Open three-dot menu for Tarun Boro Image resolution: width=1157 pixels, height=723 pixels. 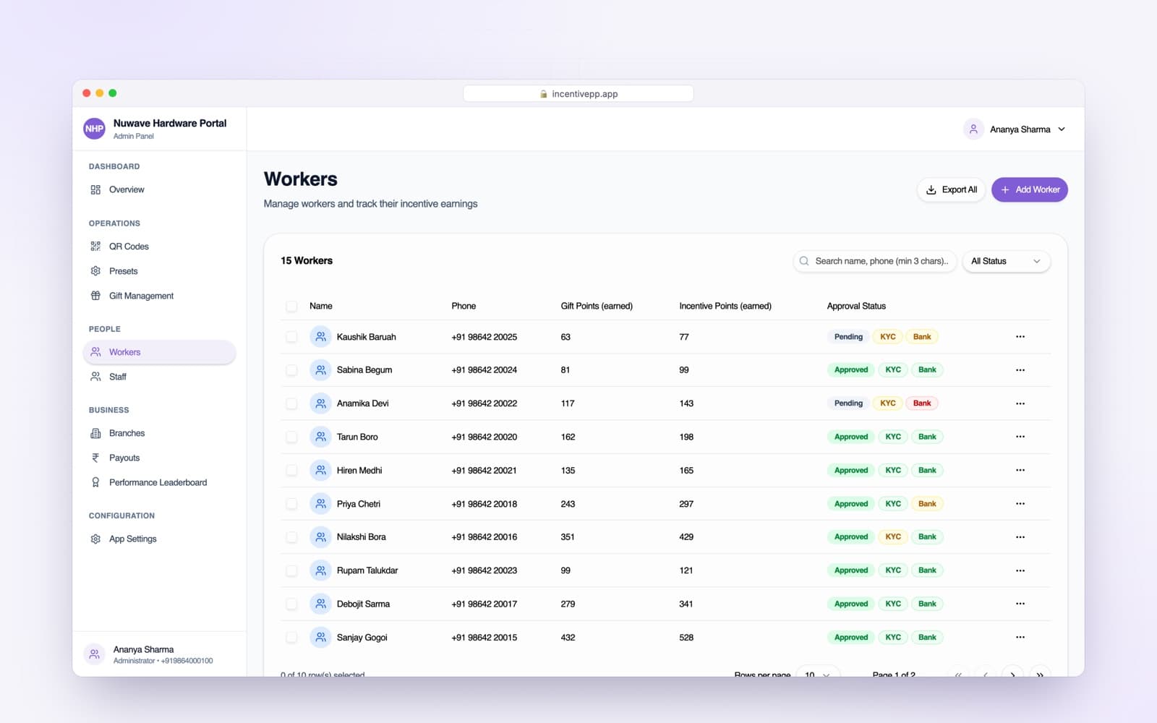(x=1020, y=437)
